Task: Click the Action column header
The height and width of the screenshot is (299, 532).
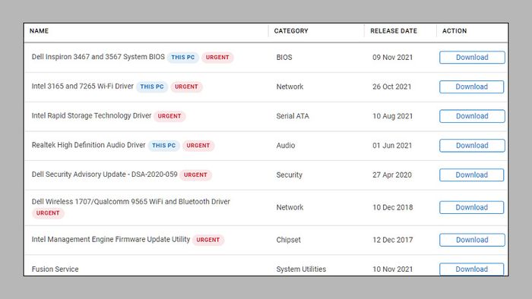Action: pos(454,31)
